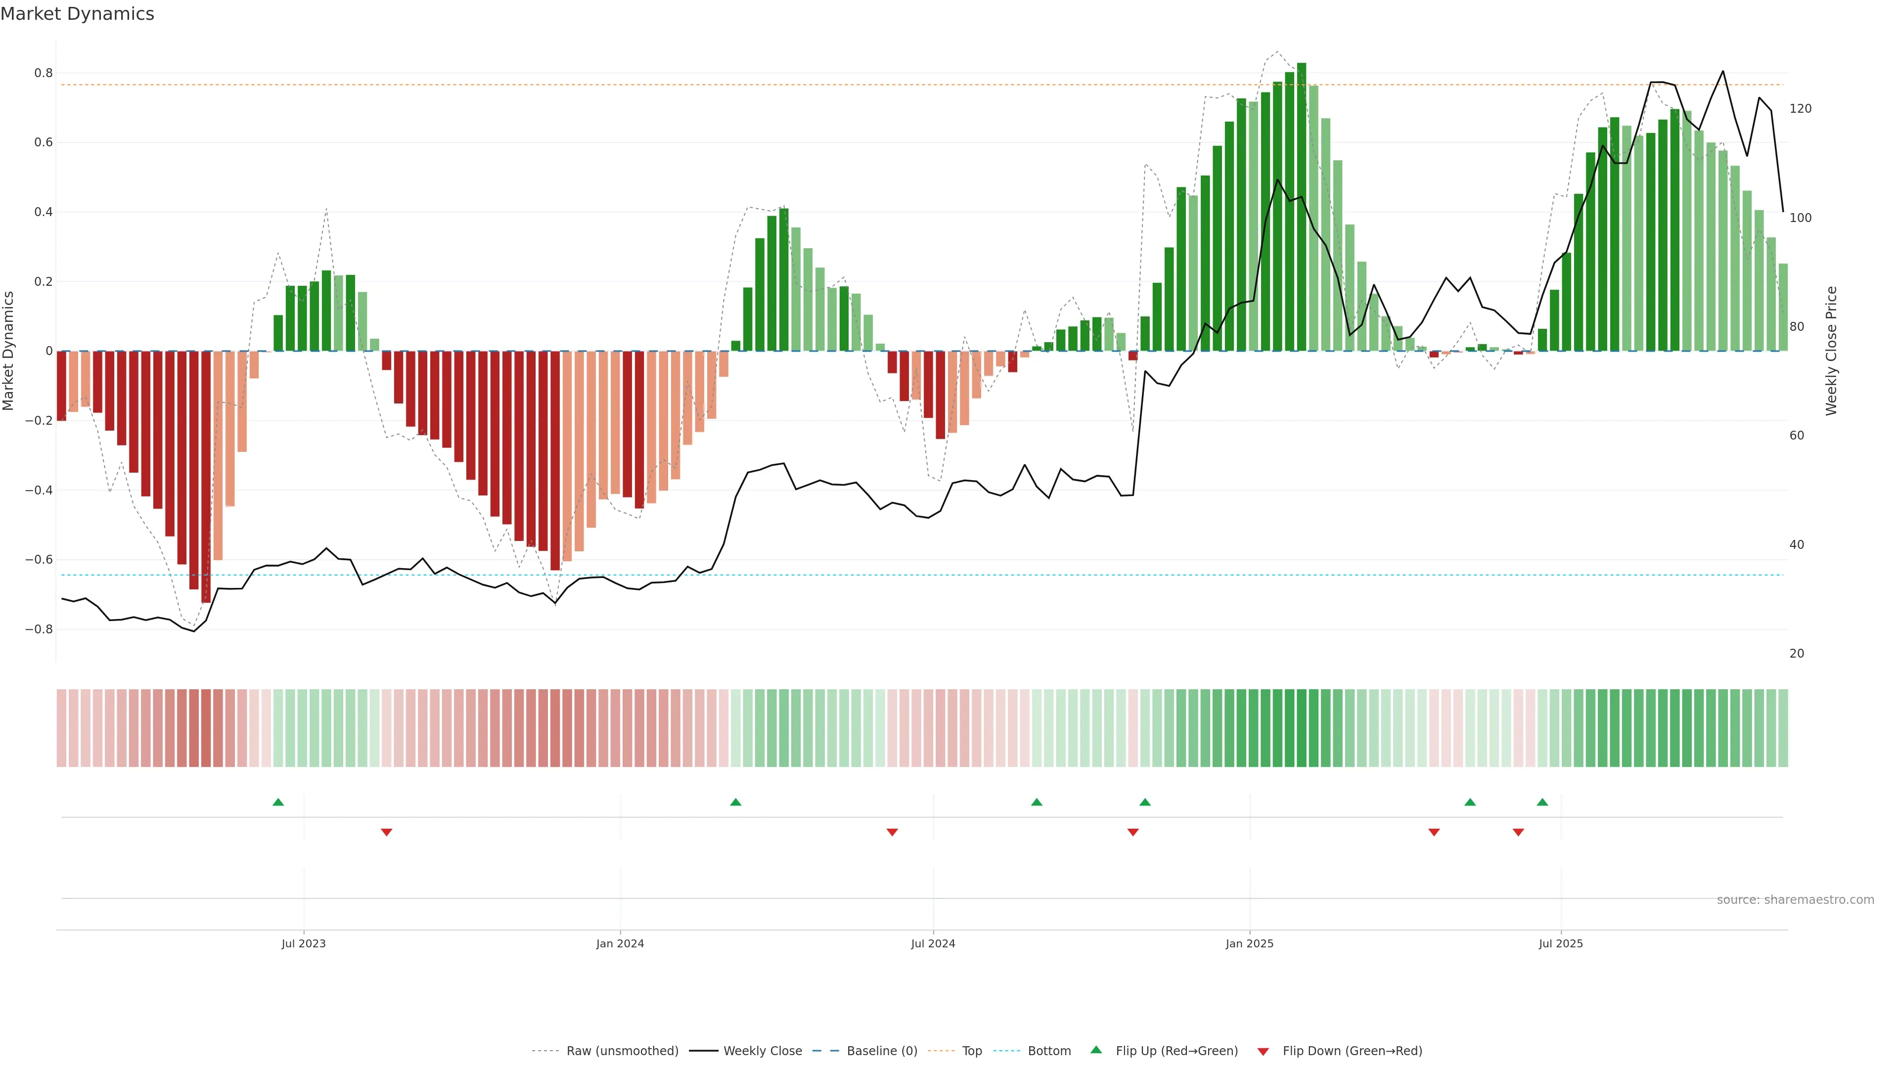Toggle the Weekly Close legend entry
The height and width of the screenshot is (1068, 1899).
762,1051
